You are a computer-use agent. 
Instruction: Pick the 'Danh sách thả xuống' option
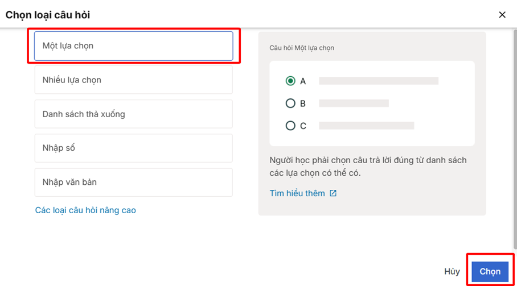(x=133, y=114)
